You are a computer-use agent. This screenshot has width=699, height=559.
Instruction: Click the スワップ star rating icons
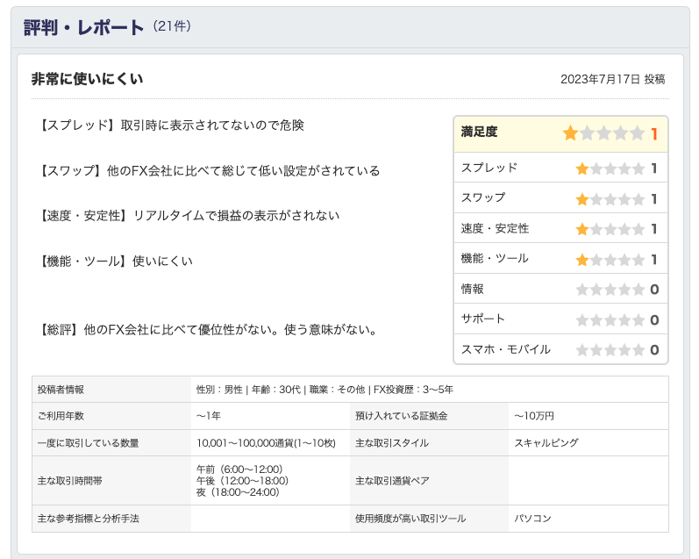point(610,199)
